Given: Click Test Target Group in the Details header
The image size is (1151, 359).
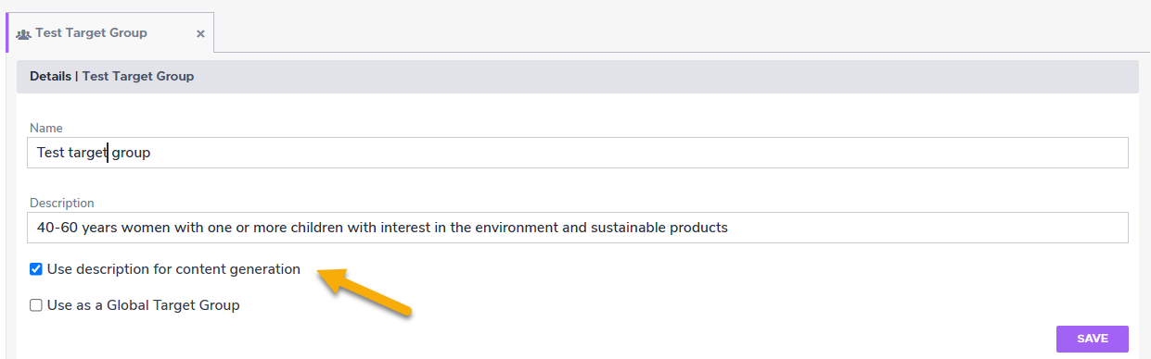Looking at the screenshot, I should click(138, 76).
